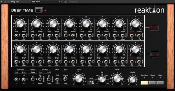
Task: Flip the Emph switch of step 3
Action: 57,36
